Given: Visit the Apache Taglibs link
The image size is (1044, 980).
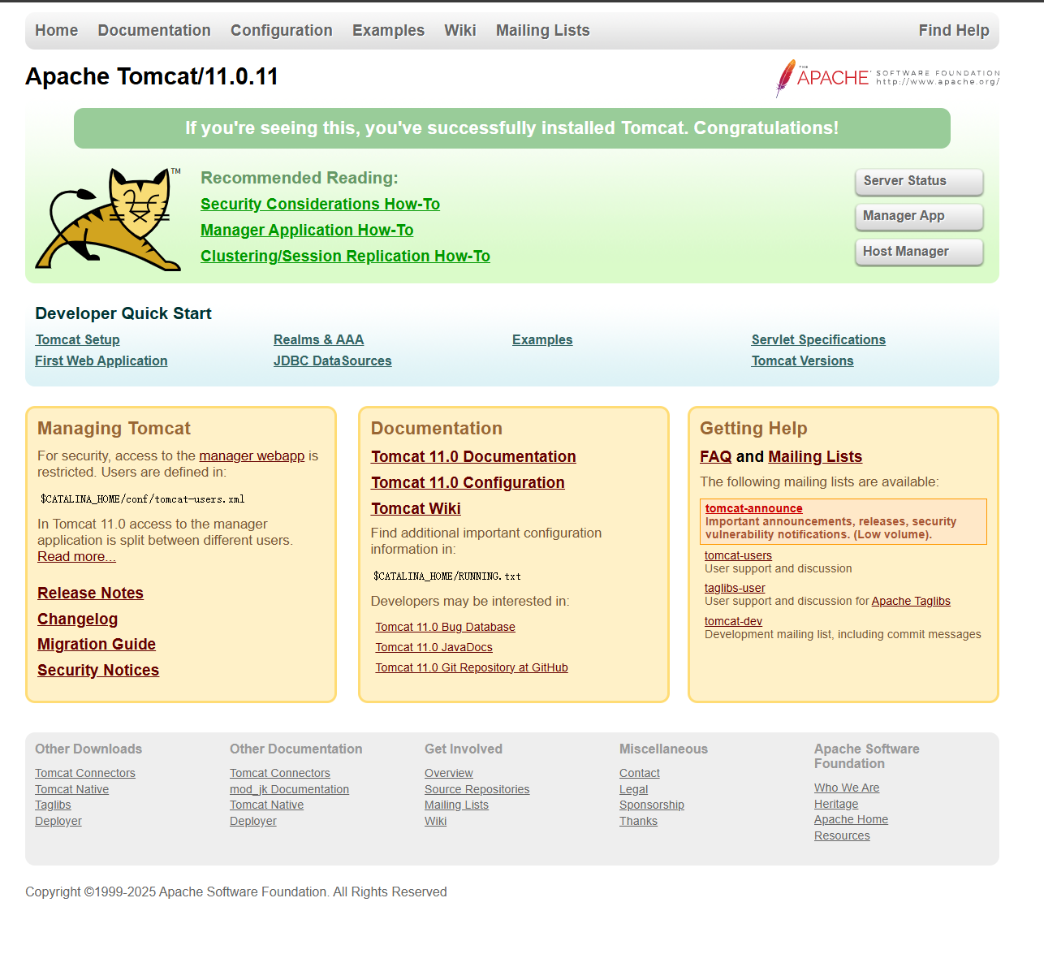Looking at the screenshot, I should [x=911, y=601].
